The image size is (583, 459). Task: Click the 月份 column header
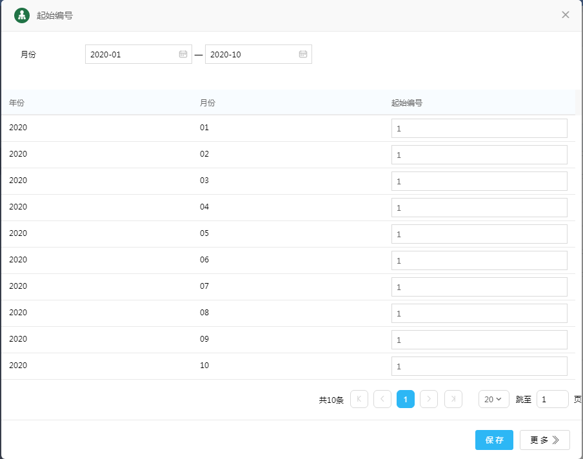[x=208, y=103]
